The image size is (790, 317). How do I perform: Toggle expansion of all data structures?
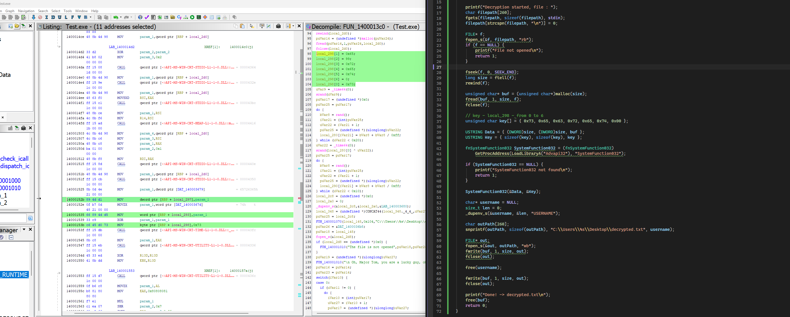tap(262, 26)
